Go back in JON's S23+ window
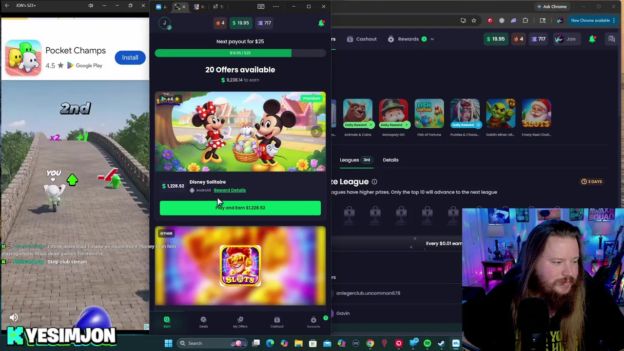The width and height of the screenshot is (624, 351). click(x=7, y=5)
